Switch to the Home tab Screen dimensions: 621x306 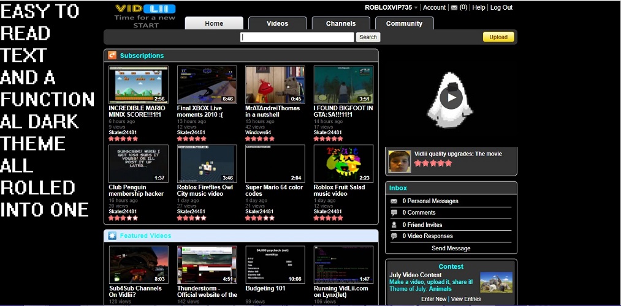pyautogui.click(x=214, y=23)
